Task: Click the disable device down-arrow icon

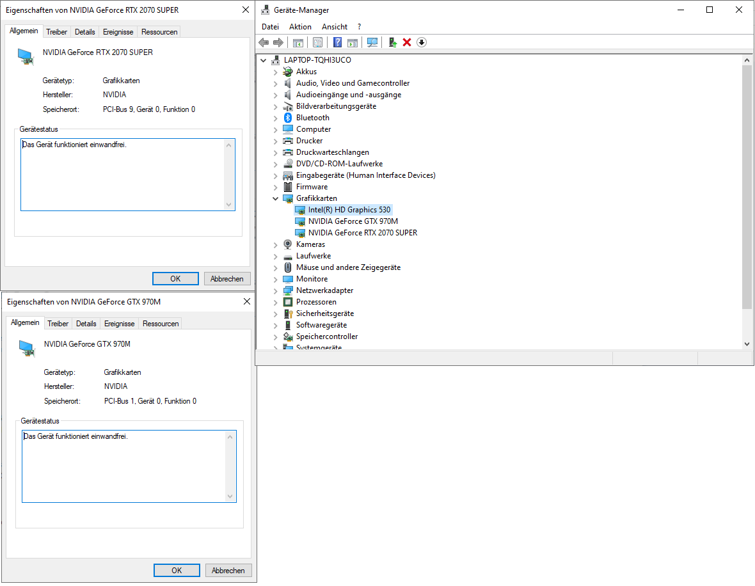Action: click(x=421, y=42)
